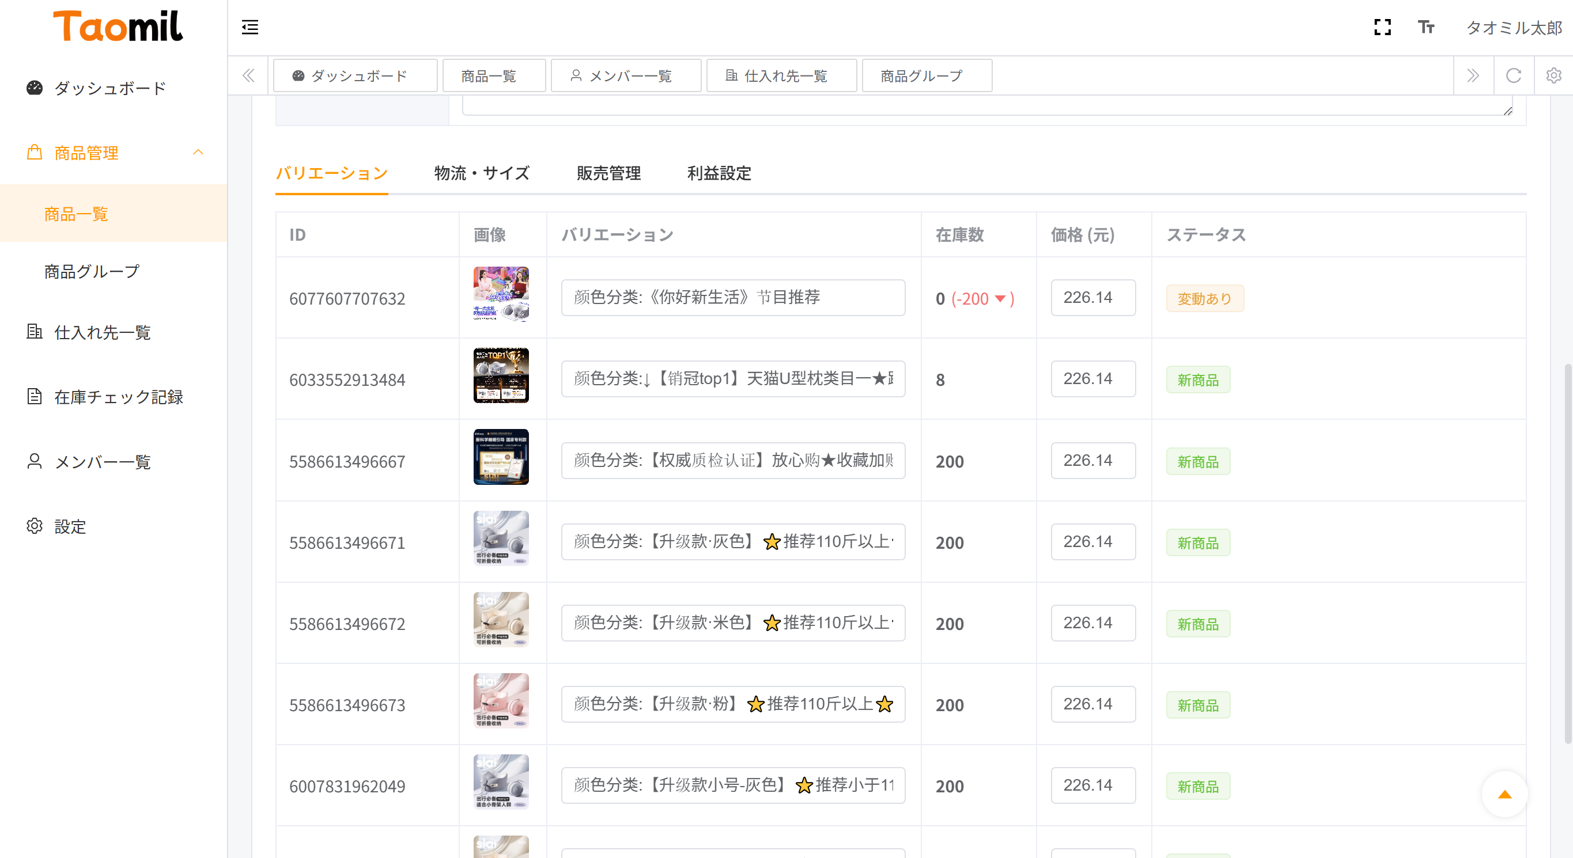
Task: Click stock count 8 for ID 6033552913484
Action: pyautogui.click(x=940, y=379)
